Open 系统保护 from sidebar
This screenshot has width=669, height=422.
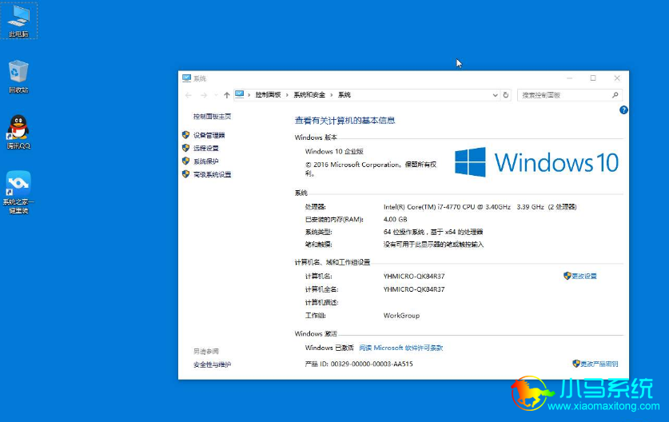point(206,161)
